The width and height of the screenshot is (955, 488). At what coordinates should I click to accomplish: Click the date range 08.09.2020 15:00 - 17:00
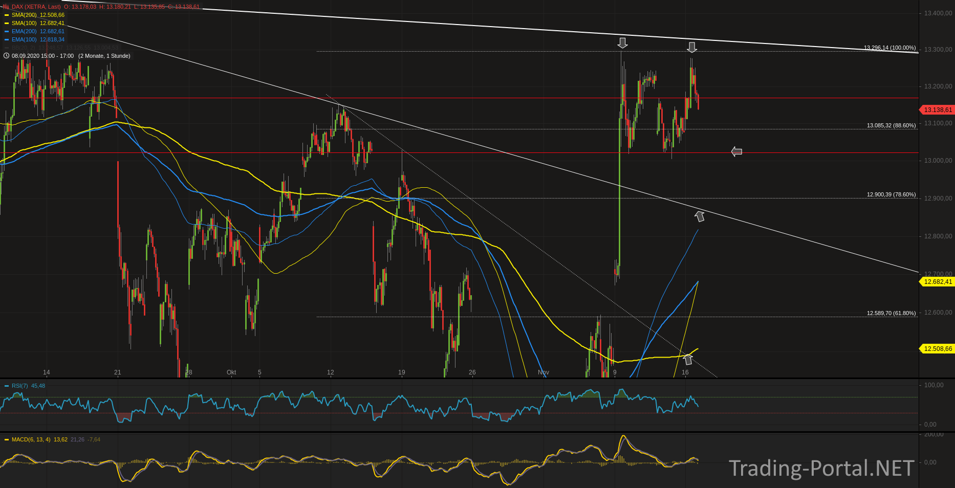point(42,56)
